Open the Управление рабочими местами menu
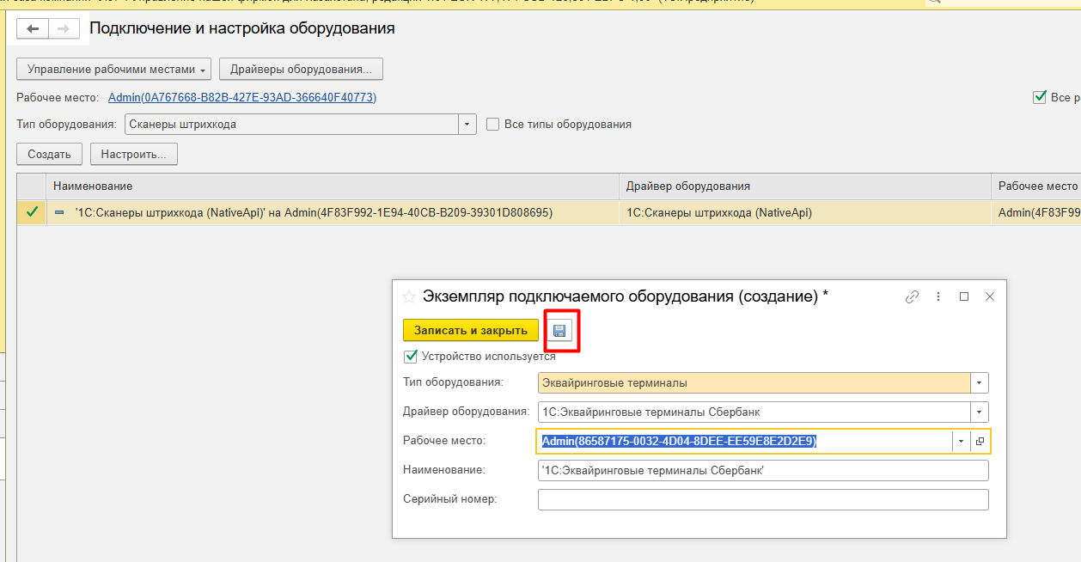The height and width of the screenshot is (562, 1081). point(113,70)
